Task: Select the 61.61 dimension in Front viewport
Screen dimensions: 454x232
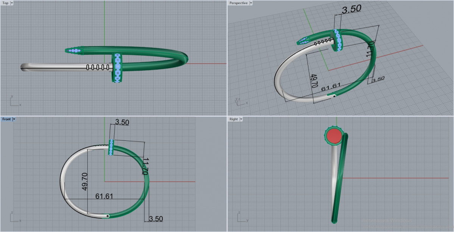Action: pos(104,196)
